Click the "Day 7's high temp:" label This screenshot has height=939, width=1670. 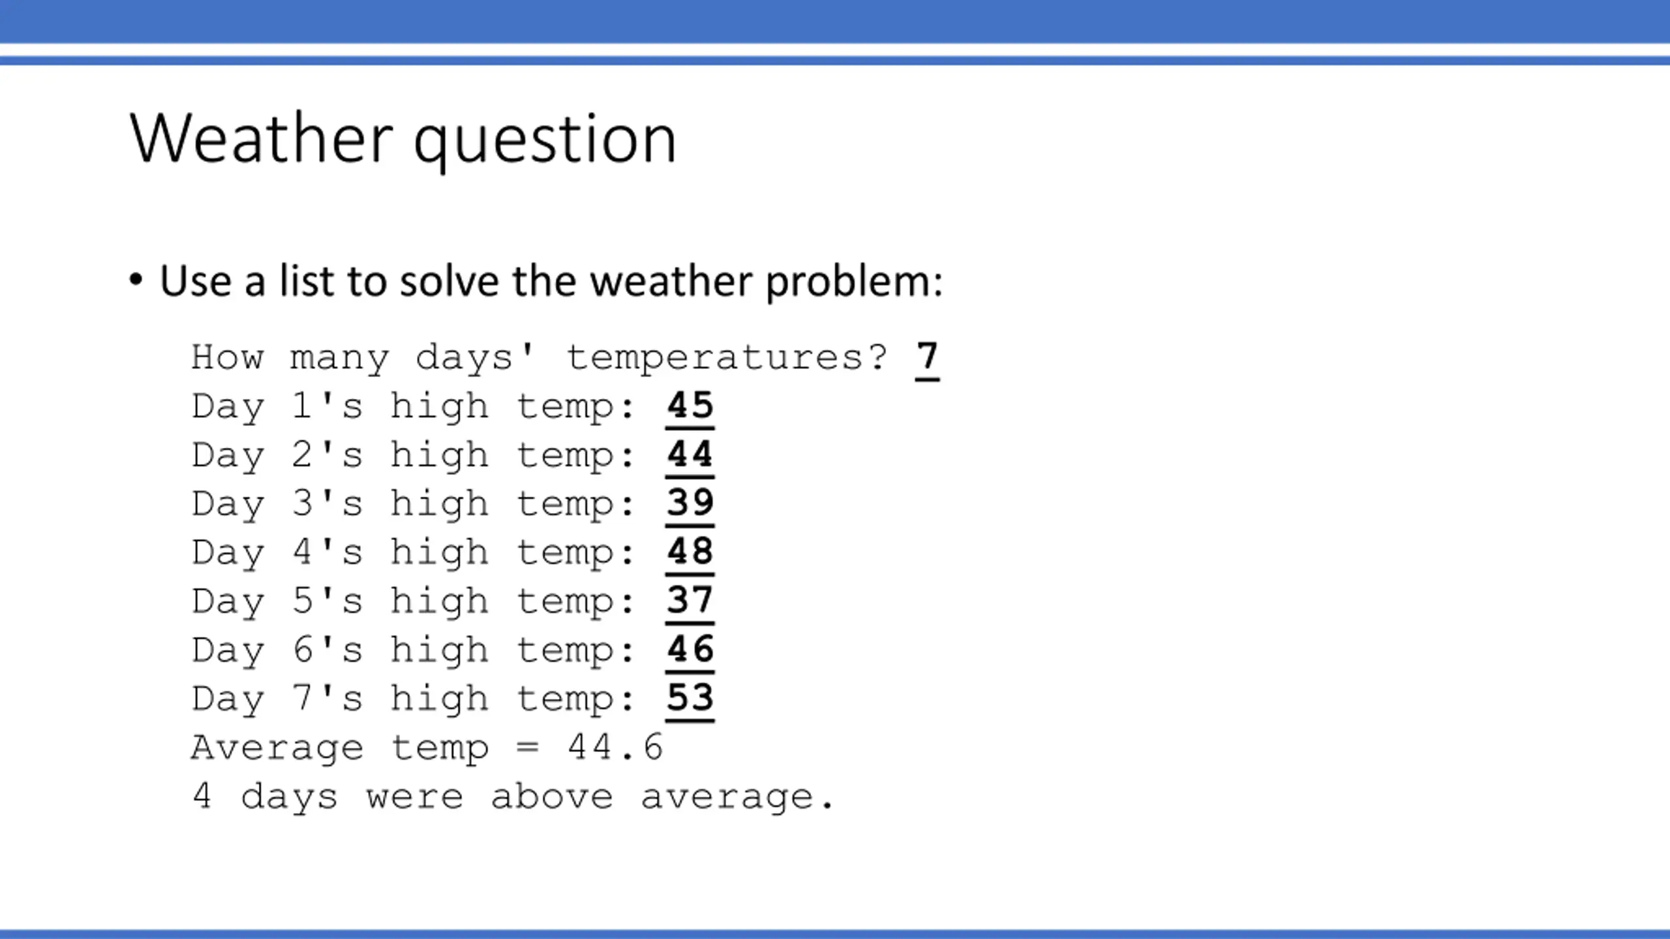[412, 698]
